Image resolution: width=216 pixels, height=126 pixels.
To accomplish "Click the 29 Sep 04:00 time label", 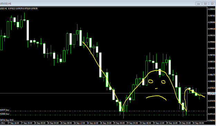I will 132,123.
